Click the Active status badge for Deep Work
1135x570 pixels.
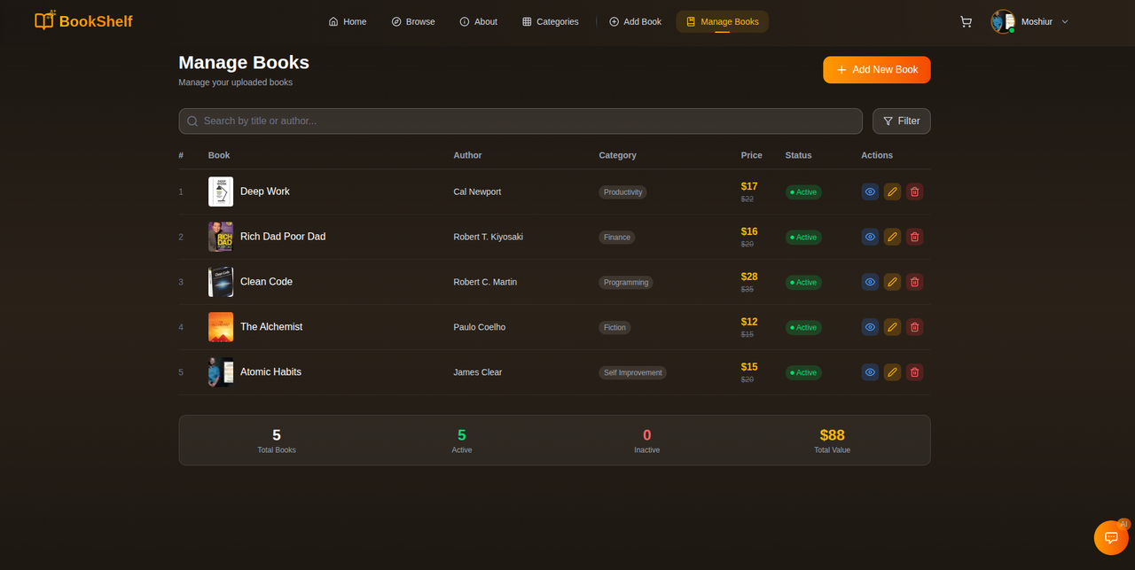pos(803,191)
